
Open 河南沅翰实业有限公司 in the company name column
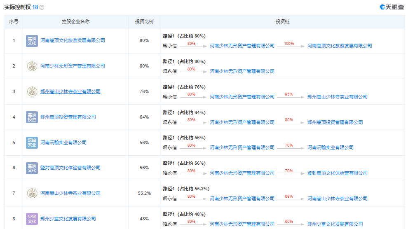coord(63,143)
